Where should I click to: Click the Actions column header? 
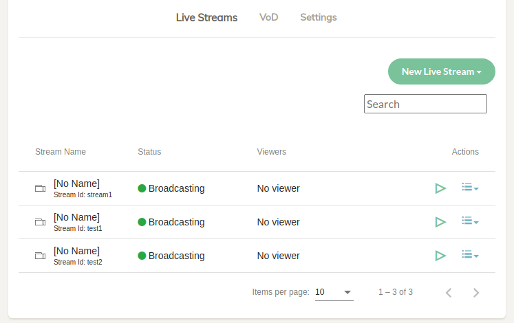(x=465, y=152)
